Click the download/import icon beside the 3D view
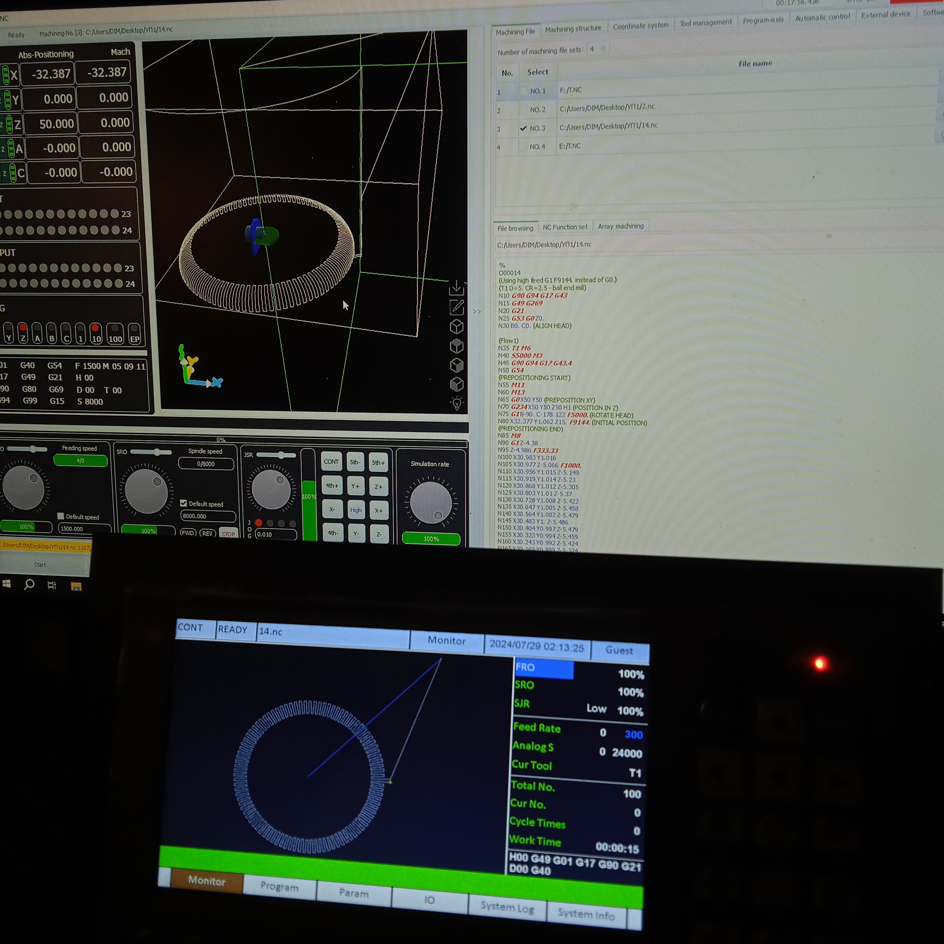This screenshot has width=944, height=944. 456,288
